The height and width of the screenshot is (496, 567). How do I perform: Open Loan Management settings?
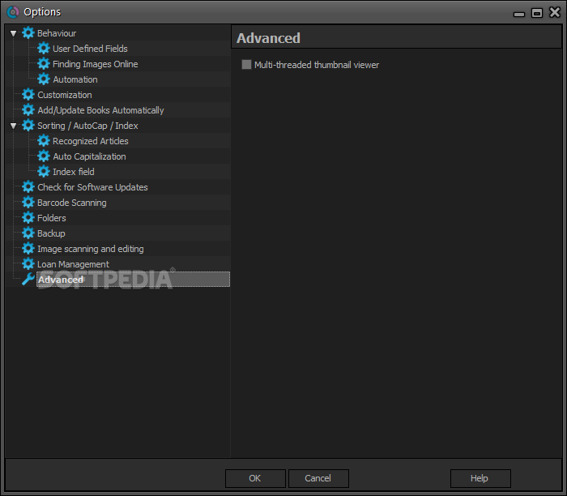click(x=73, y=264)
